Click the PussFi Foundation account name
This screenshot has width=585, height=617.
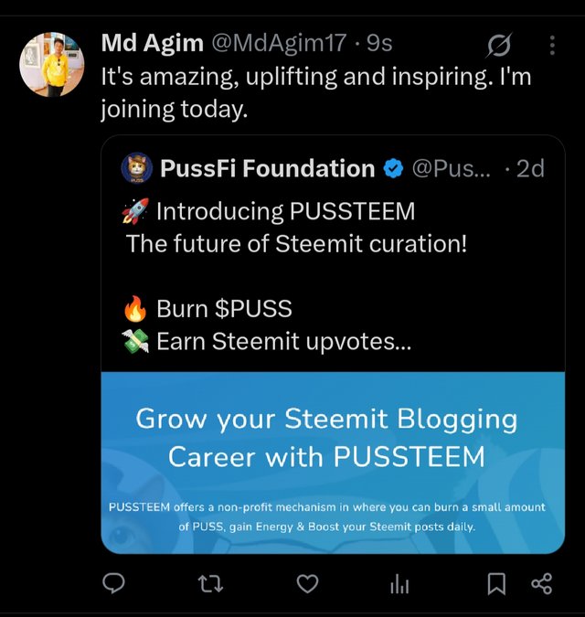coord(267,168)
